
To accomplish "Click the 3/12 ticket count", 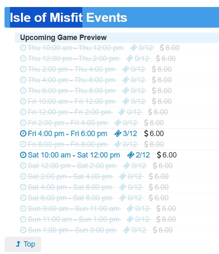I will pos(130,134).
